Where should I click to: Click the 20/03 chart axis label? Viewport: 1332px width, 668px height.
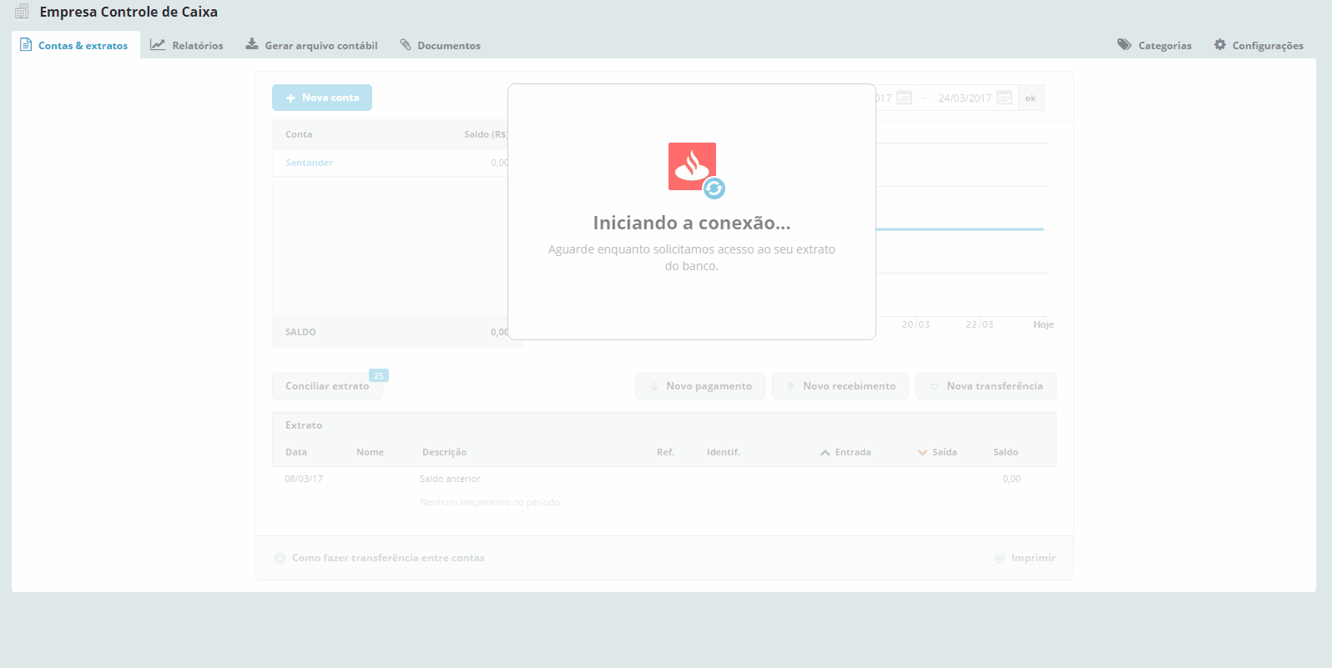pyautogui.click(x=916, y=324)
